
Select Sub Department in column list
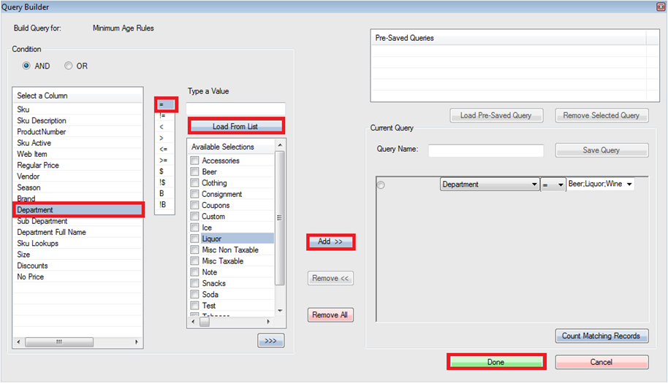tap(42, 221)
